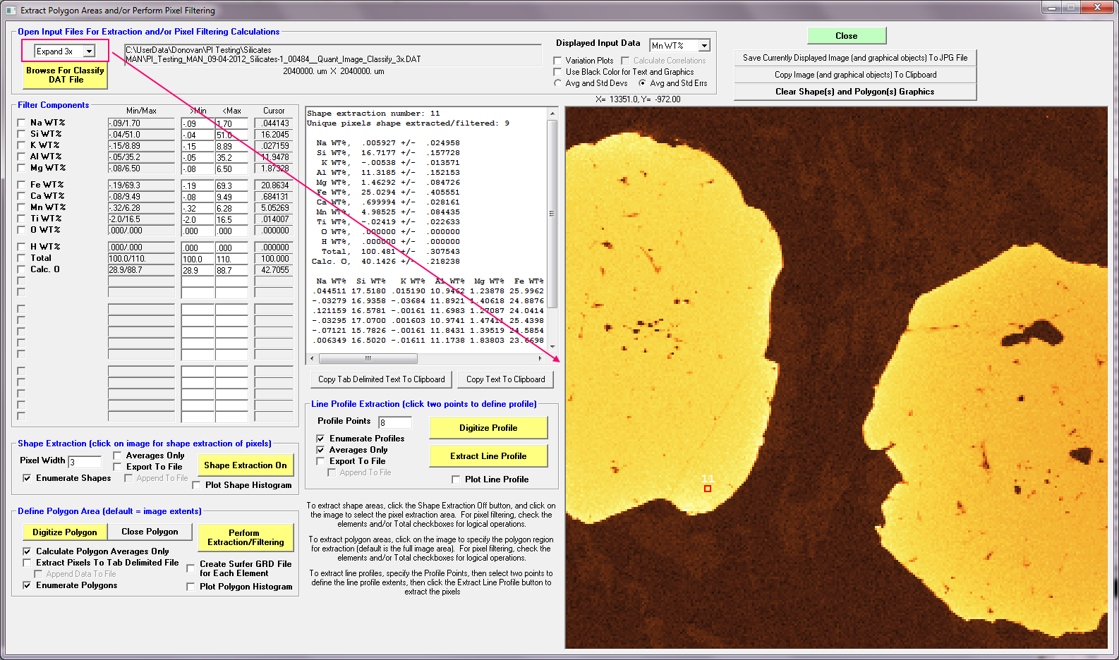Screen dimensions: 1119x660
Task: Open the Displayed Input Data dropdown
Action: [703, 46]
